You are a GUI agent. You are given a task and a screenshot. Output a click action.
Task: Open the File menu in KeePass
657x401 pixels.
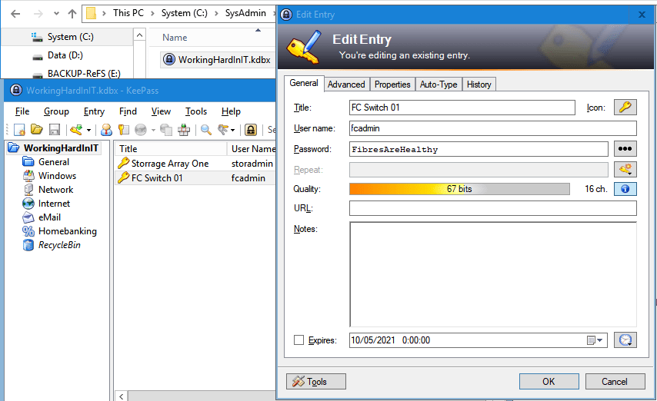[22, 111]
